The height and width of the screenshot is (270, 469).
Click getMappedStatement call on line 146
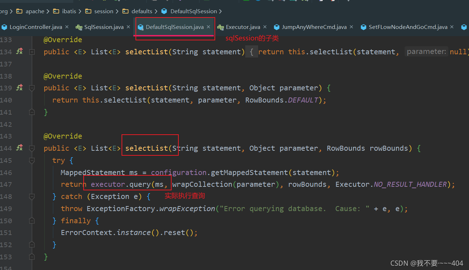click(x=250, y=172)
